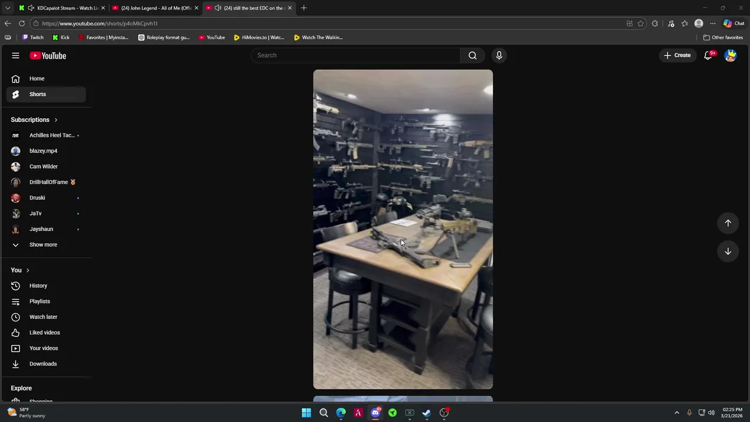Viewport: 750px width, 422px height.
Task: Open Watch later list
Action: [x=46, y=317]
